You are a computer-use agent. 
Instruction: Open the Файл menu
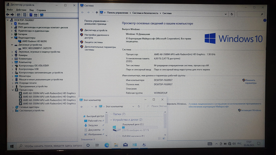click(x=10, y=10)
